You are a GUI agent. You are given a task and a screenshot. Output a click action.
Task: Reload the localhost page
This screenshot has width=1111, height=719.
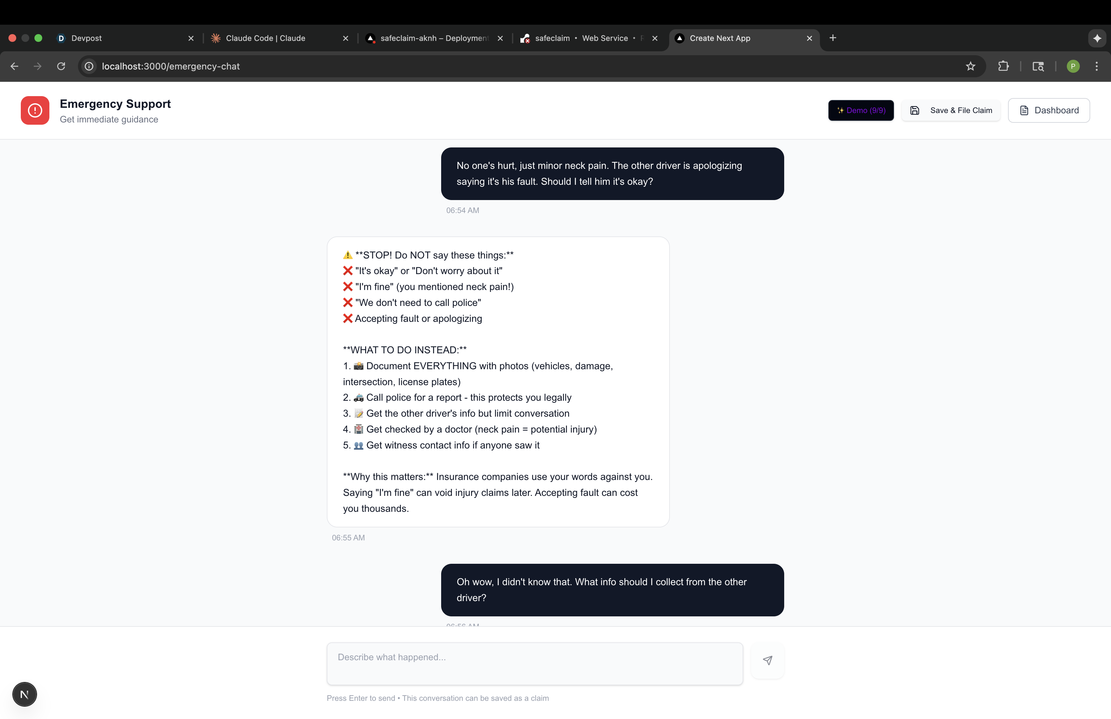61,66
